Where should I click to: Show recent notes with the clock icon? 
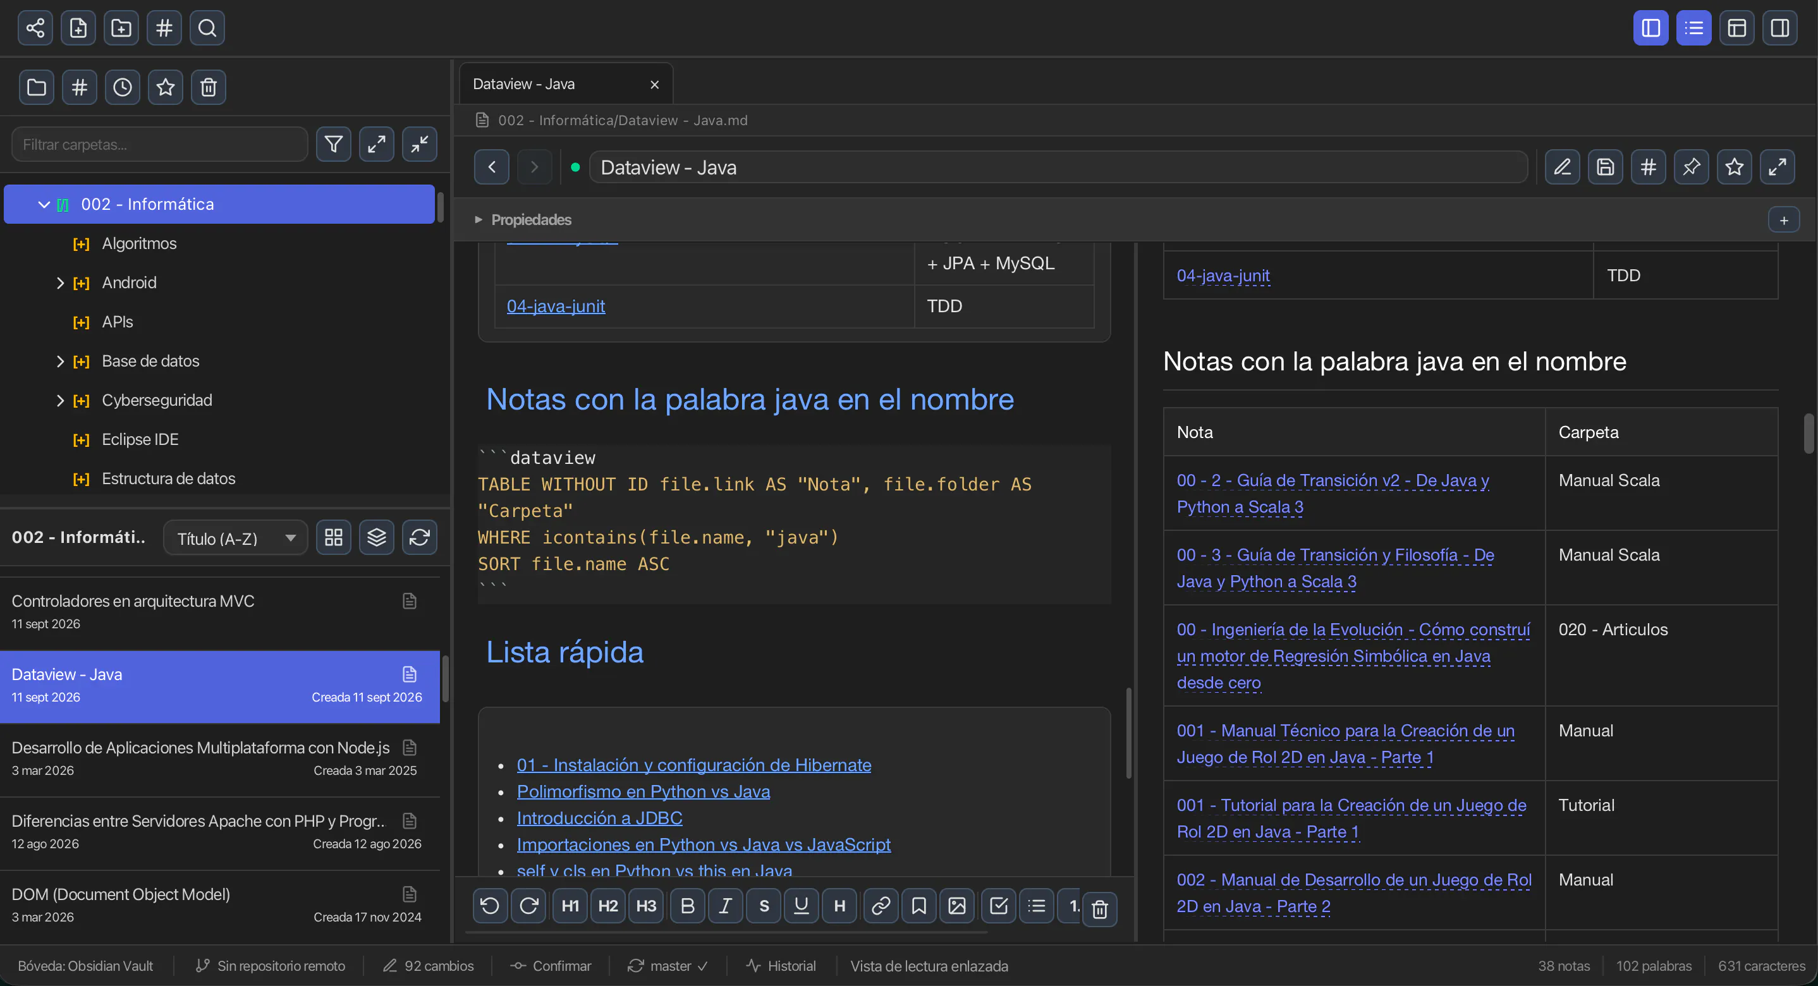pyautogui.click(x=123, y=87)
